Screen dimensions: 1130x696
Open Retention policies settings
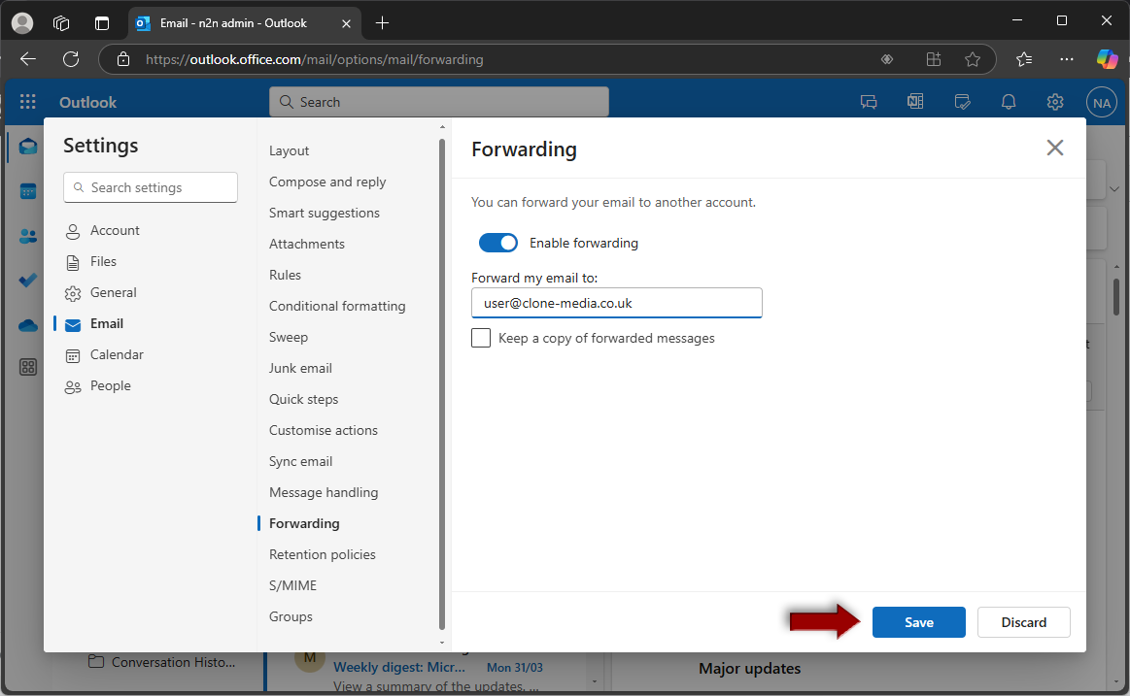click(323, 554)
